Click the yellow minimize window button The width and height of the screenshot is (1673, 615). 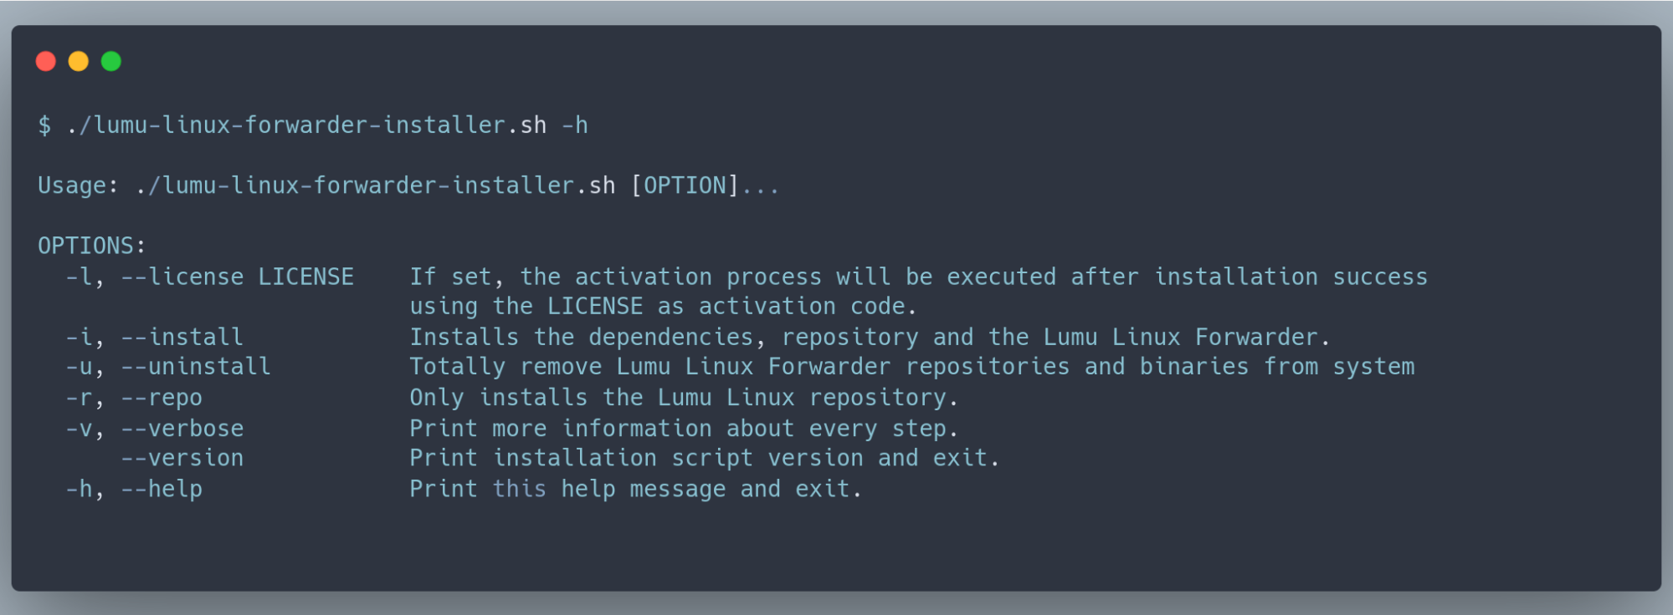click(x=79, y=61)
